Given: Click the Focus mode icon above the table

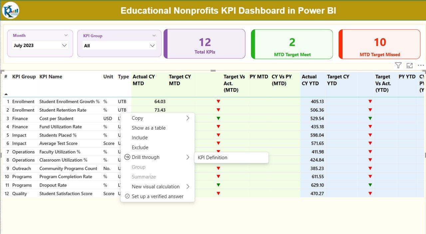Looking at the screenshot, I should click(410, 65).
